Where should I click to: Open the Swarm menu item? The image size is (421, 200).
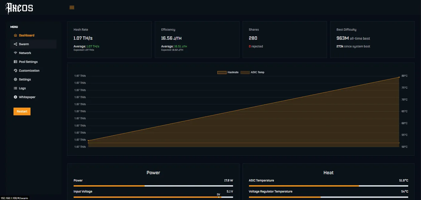tap(33, 44)
